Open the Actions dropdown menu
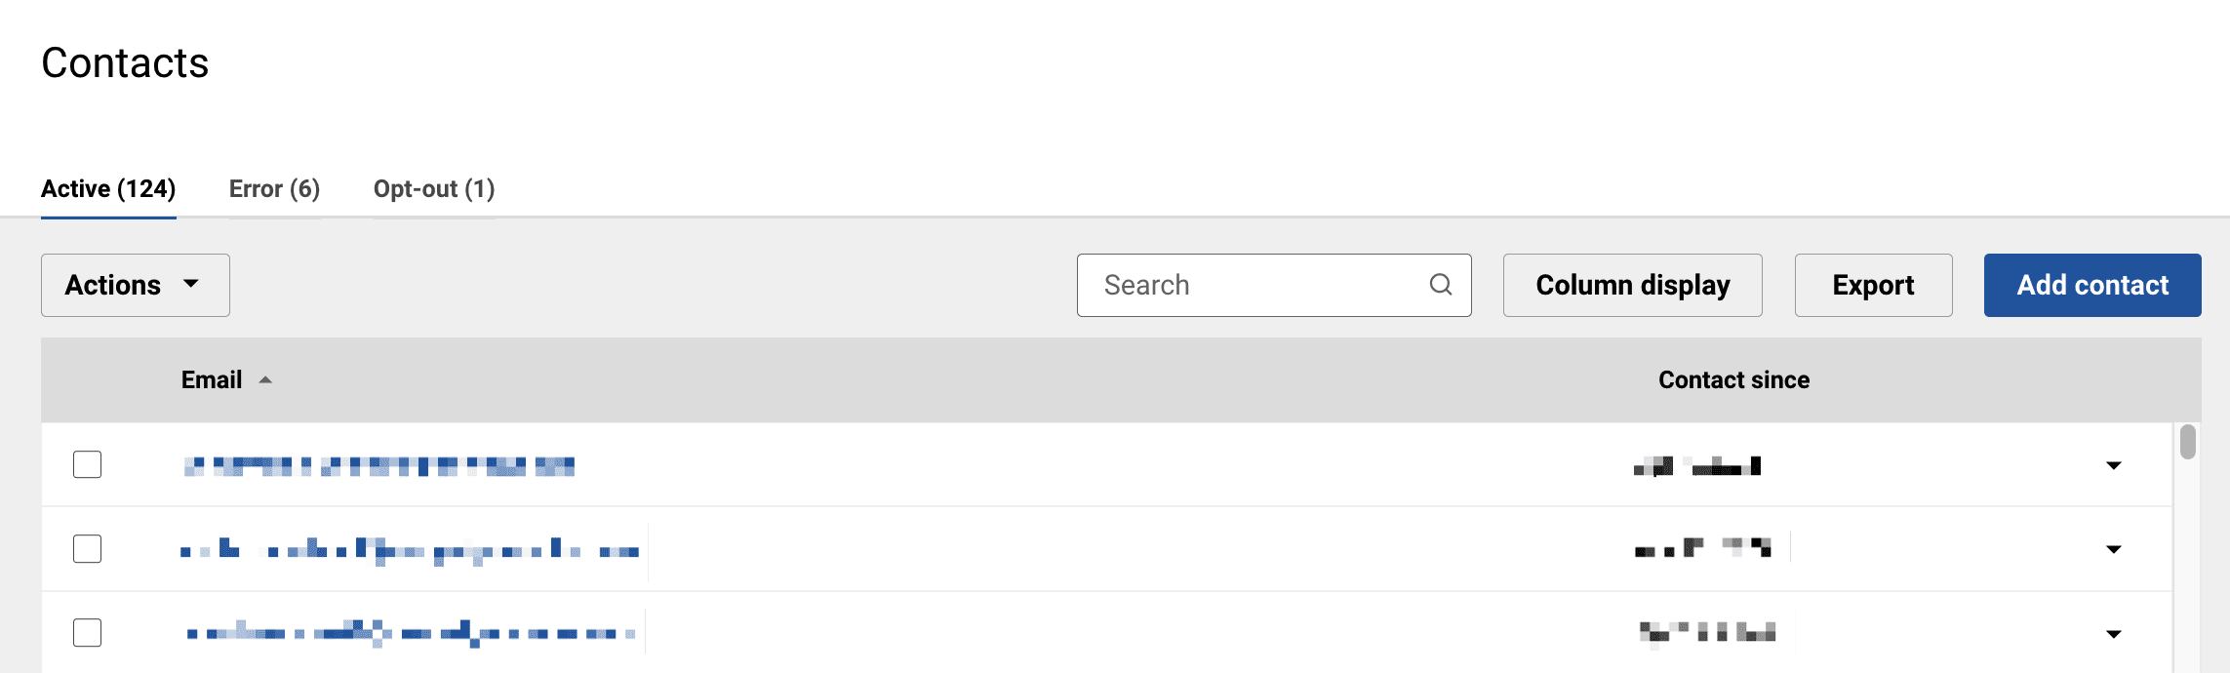The width and height of the screenshot is (2230, 673). [135, 285]
